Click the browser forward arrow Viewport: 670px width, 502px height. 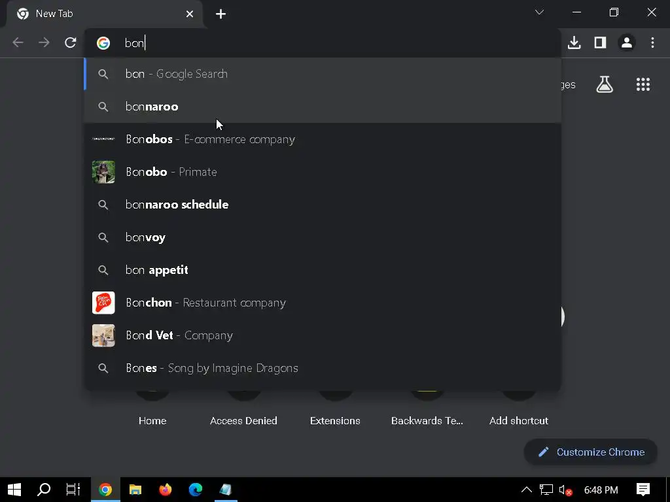tap(44, 42)
